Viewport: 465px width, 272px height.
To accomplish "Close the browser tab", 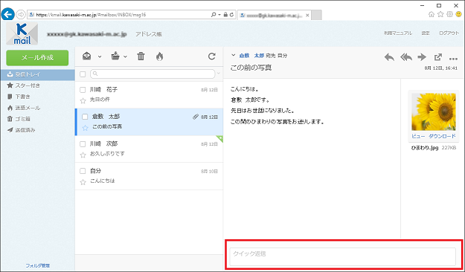I will (x=307, y=15).
